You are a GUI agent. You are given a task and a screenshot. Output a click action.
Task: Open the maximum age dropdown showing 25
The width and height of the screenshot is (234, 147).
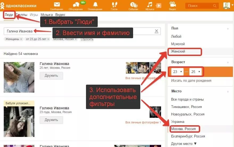click(x=195, y=72)
